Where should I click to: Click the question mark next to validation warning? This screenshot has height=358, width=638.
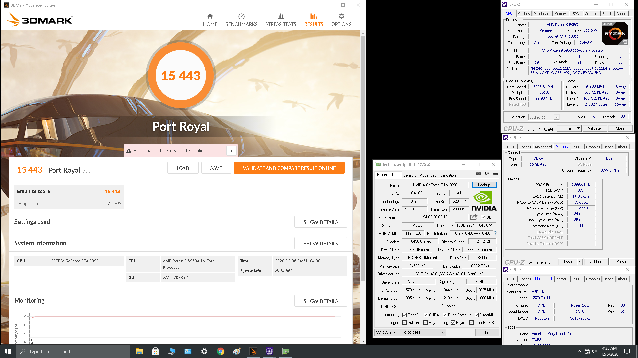[x=231, y=150]
